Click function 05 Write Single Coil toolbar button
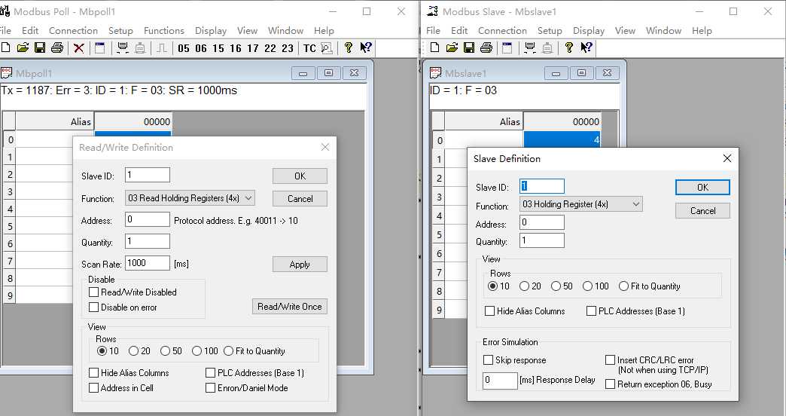The height and width of the screenshot is (416, 786). (184, 48)
